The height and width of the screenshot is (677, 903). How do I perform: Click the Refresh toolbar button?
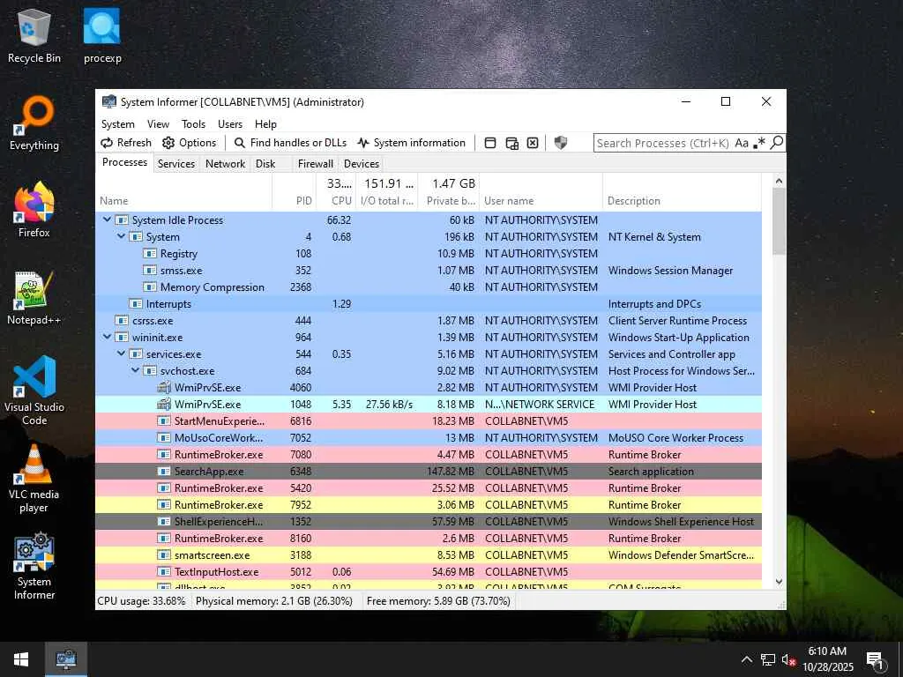[x=126, y=143]
